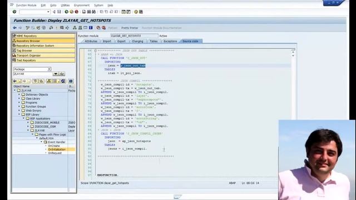Open the Goto menu
Viewport: 356px width, 200px height.
click(x=53, y=5)
